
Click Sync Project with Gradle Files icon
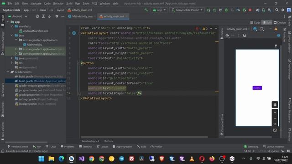pos(257,10)
